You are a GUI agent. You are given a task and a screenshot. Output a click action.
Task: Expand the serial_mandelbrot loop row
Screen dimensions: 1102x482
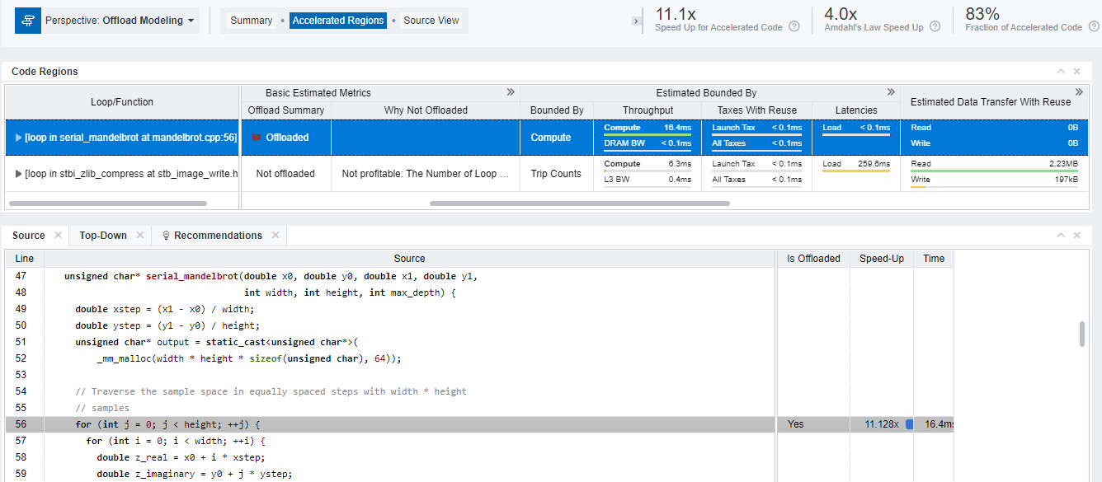(x=19, y=138)
